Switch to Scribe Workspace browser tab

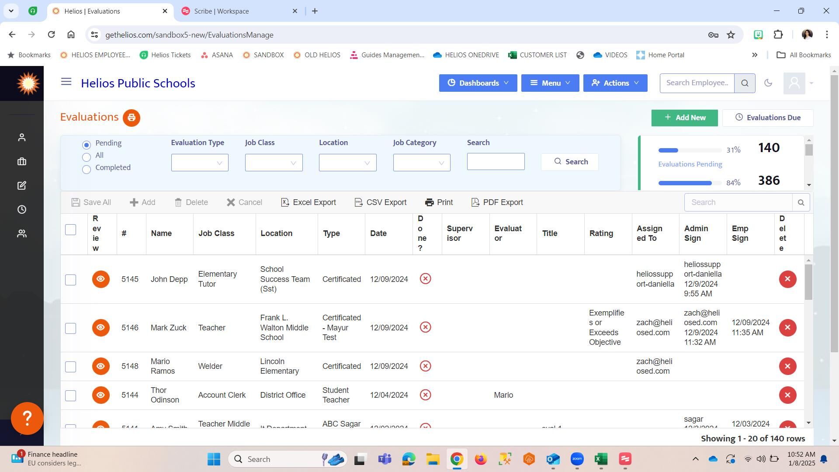pyautogui.click(x=221, y=11)
